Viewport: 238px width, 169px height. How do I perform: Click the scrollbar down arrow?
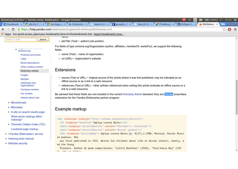pyautogui.click(x=237, y=150)
